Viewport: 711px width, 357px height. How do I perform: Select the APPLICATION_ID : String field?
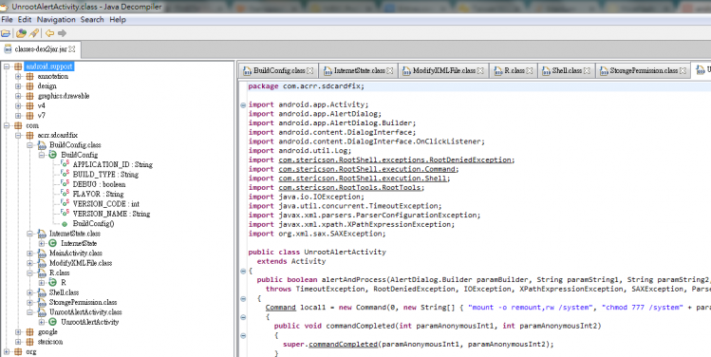(112, 164)
